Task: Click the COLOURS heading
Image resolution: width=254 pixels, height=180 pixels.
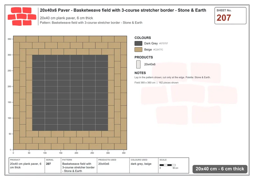Action: pyautogui.click(x=143, y=38)
